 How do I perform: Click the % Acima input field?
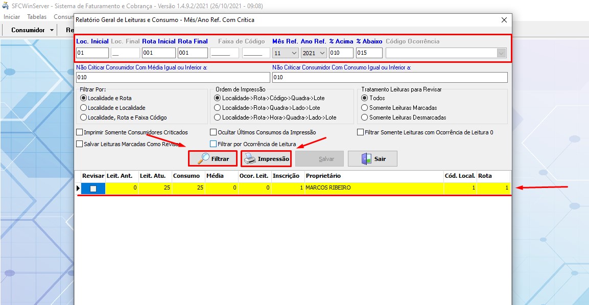click(x=341, y=53)
